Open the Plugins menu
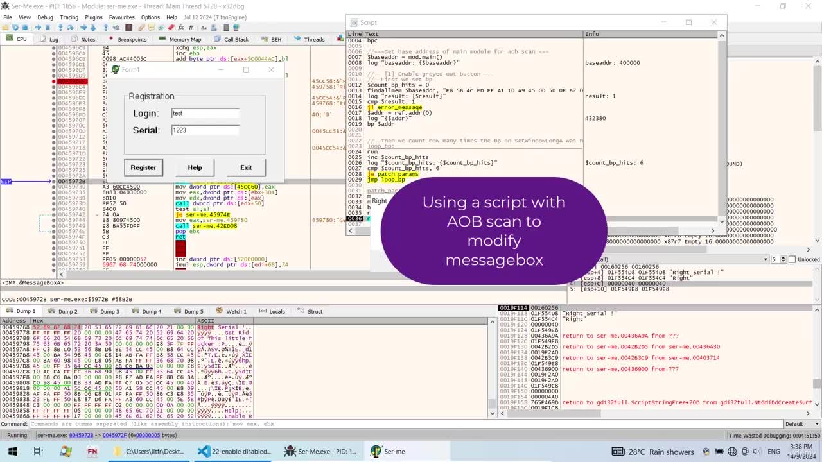Image resolution: width=822 pixels, height=462 pixels. (94, 17)
